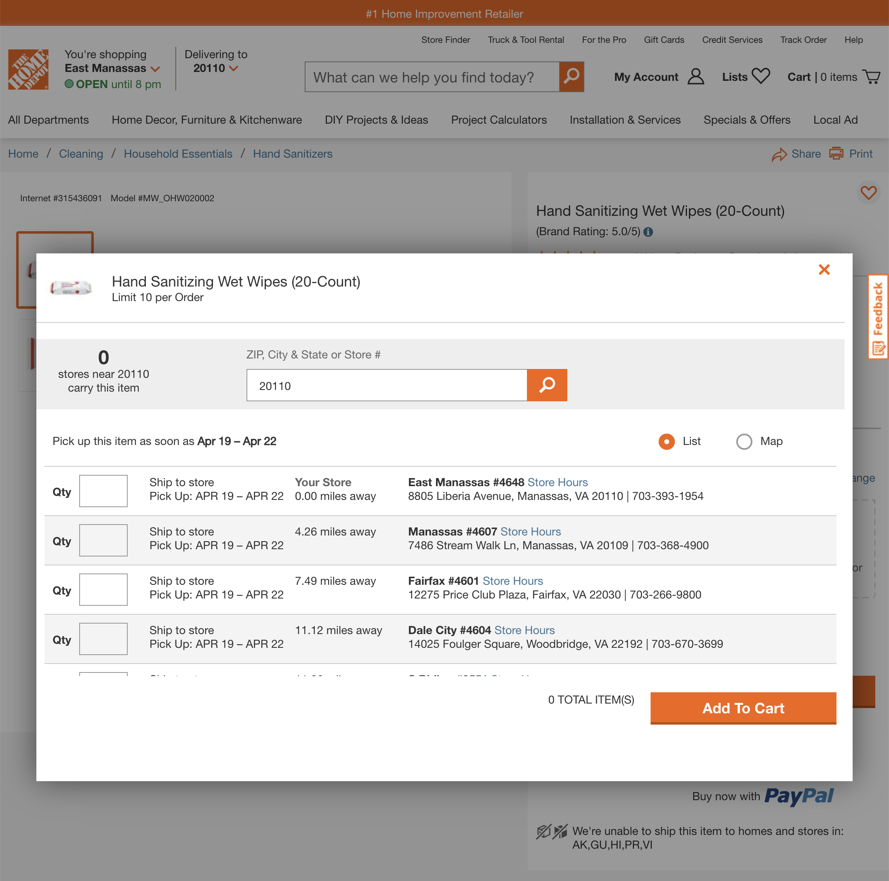Click the Brand Rating info toggle icon
The image size is (889, 881).
click(x=649, y=232)
